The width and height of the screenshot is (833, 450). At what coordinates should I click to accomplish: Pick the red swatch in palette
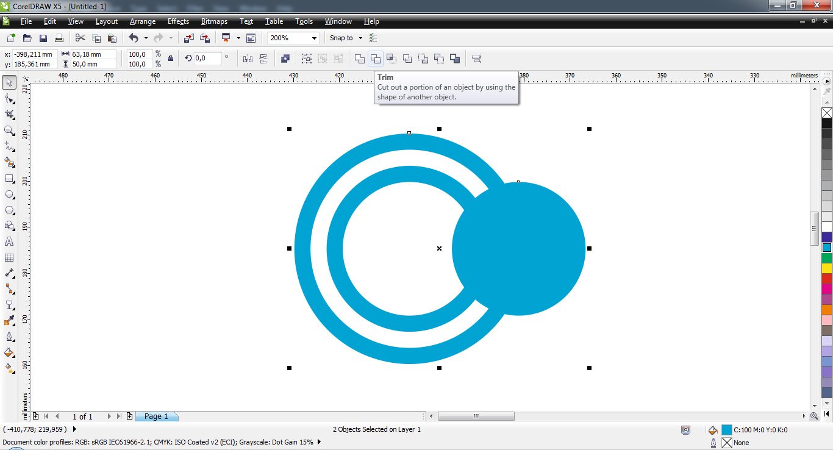pos(827,279)
